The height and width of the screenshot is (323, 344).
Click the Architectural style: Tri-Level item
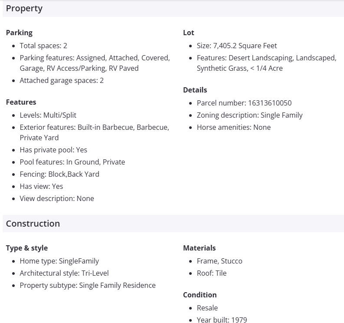coord(64,273)
